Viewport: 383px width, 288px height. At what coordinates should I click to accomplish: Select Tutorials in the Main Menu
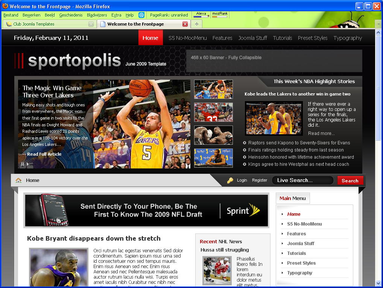point(296,253)
